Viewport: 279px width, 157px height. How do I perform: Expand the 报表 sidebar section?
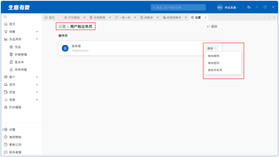tap(21, 100)
